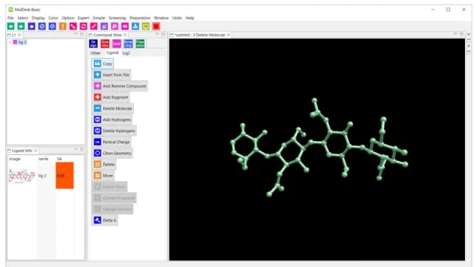Expand the lig 2 tree node
Viewport: 476px width, 267px height.
coord(10,42)
